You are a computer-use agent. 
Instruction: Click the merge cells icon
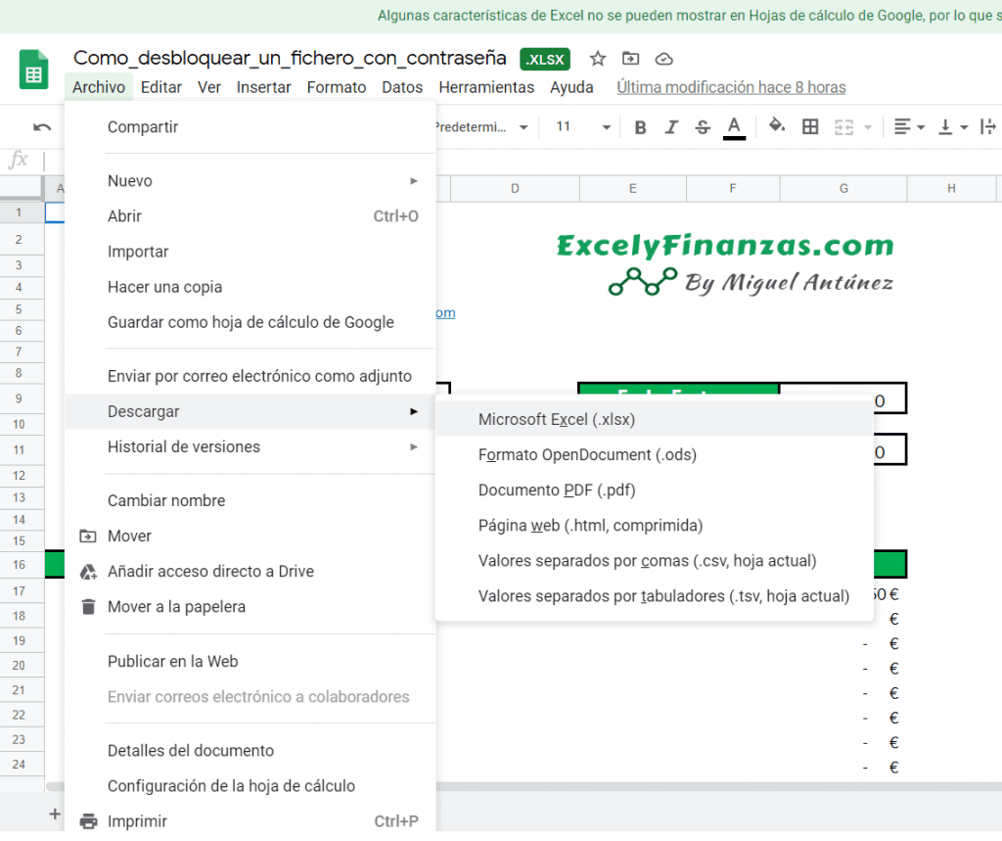(843, 127)
